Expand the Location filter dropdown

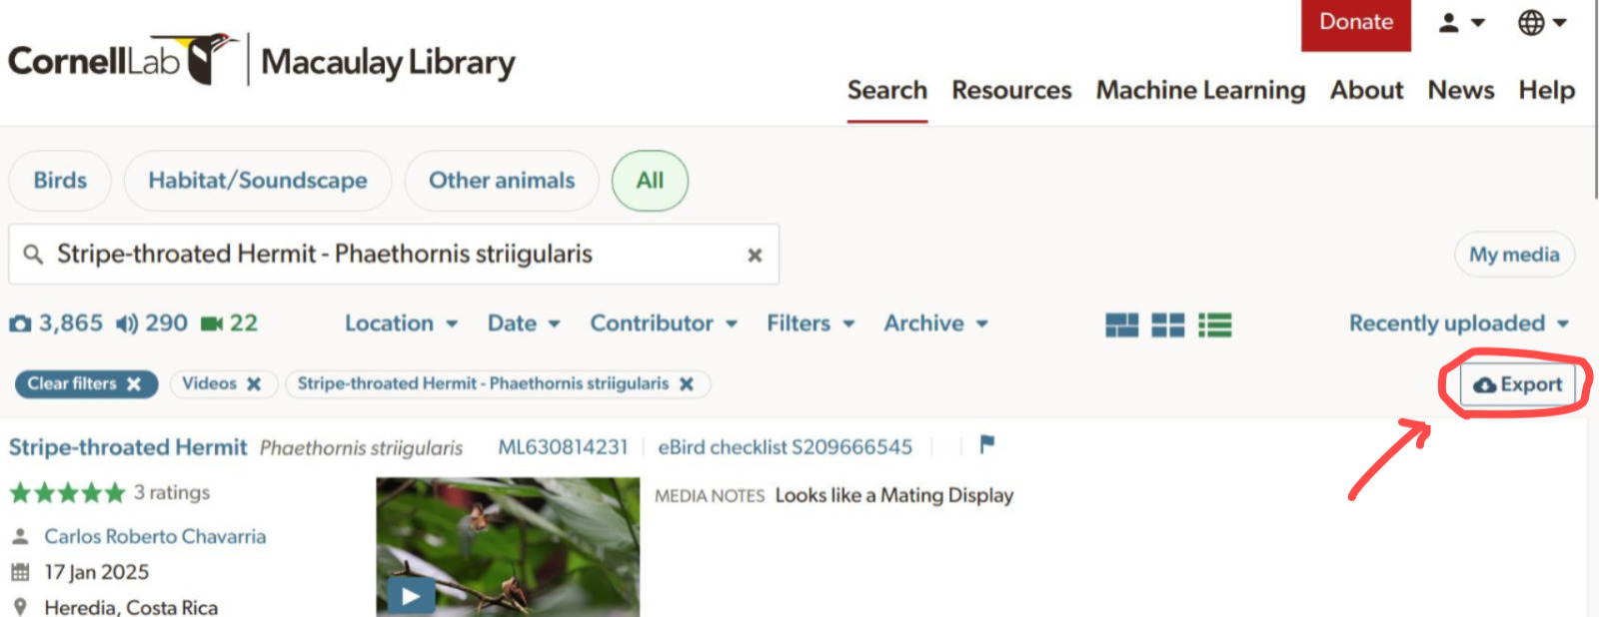(400, 323)
